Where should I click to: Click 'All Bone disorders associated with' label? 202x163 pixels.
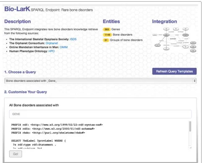tap(34, 105)
